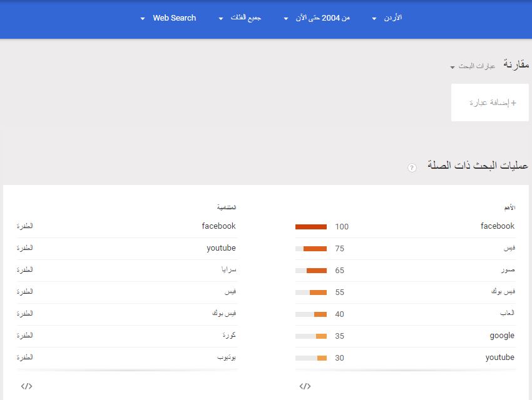Click الطفرة label in the سرايا row
532x400 pixels.
pyautogui.click(x=25, y=269)
